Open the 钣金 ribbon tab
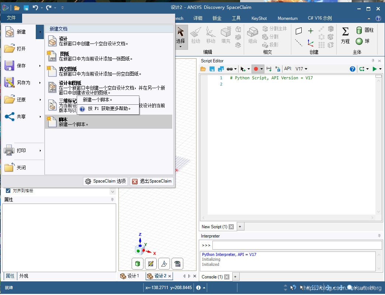Image resolution: width=385 pixels, height=295 pixels. tap(217, 18)
